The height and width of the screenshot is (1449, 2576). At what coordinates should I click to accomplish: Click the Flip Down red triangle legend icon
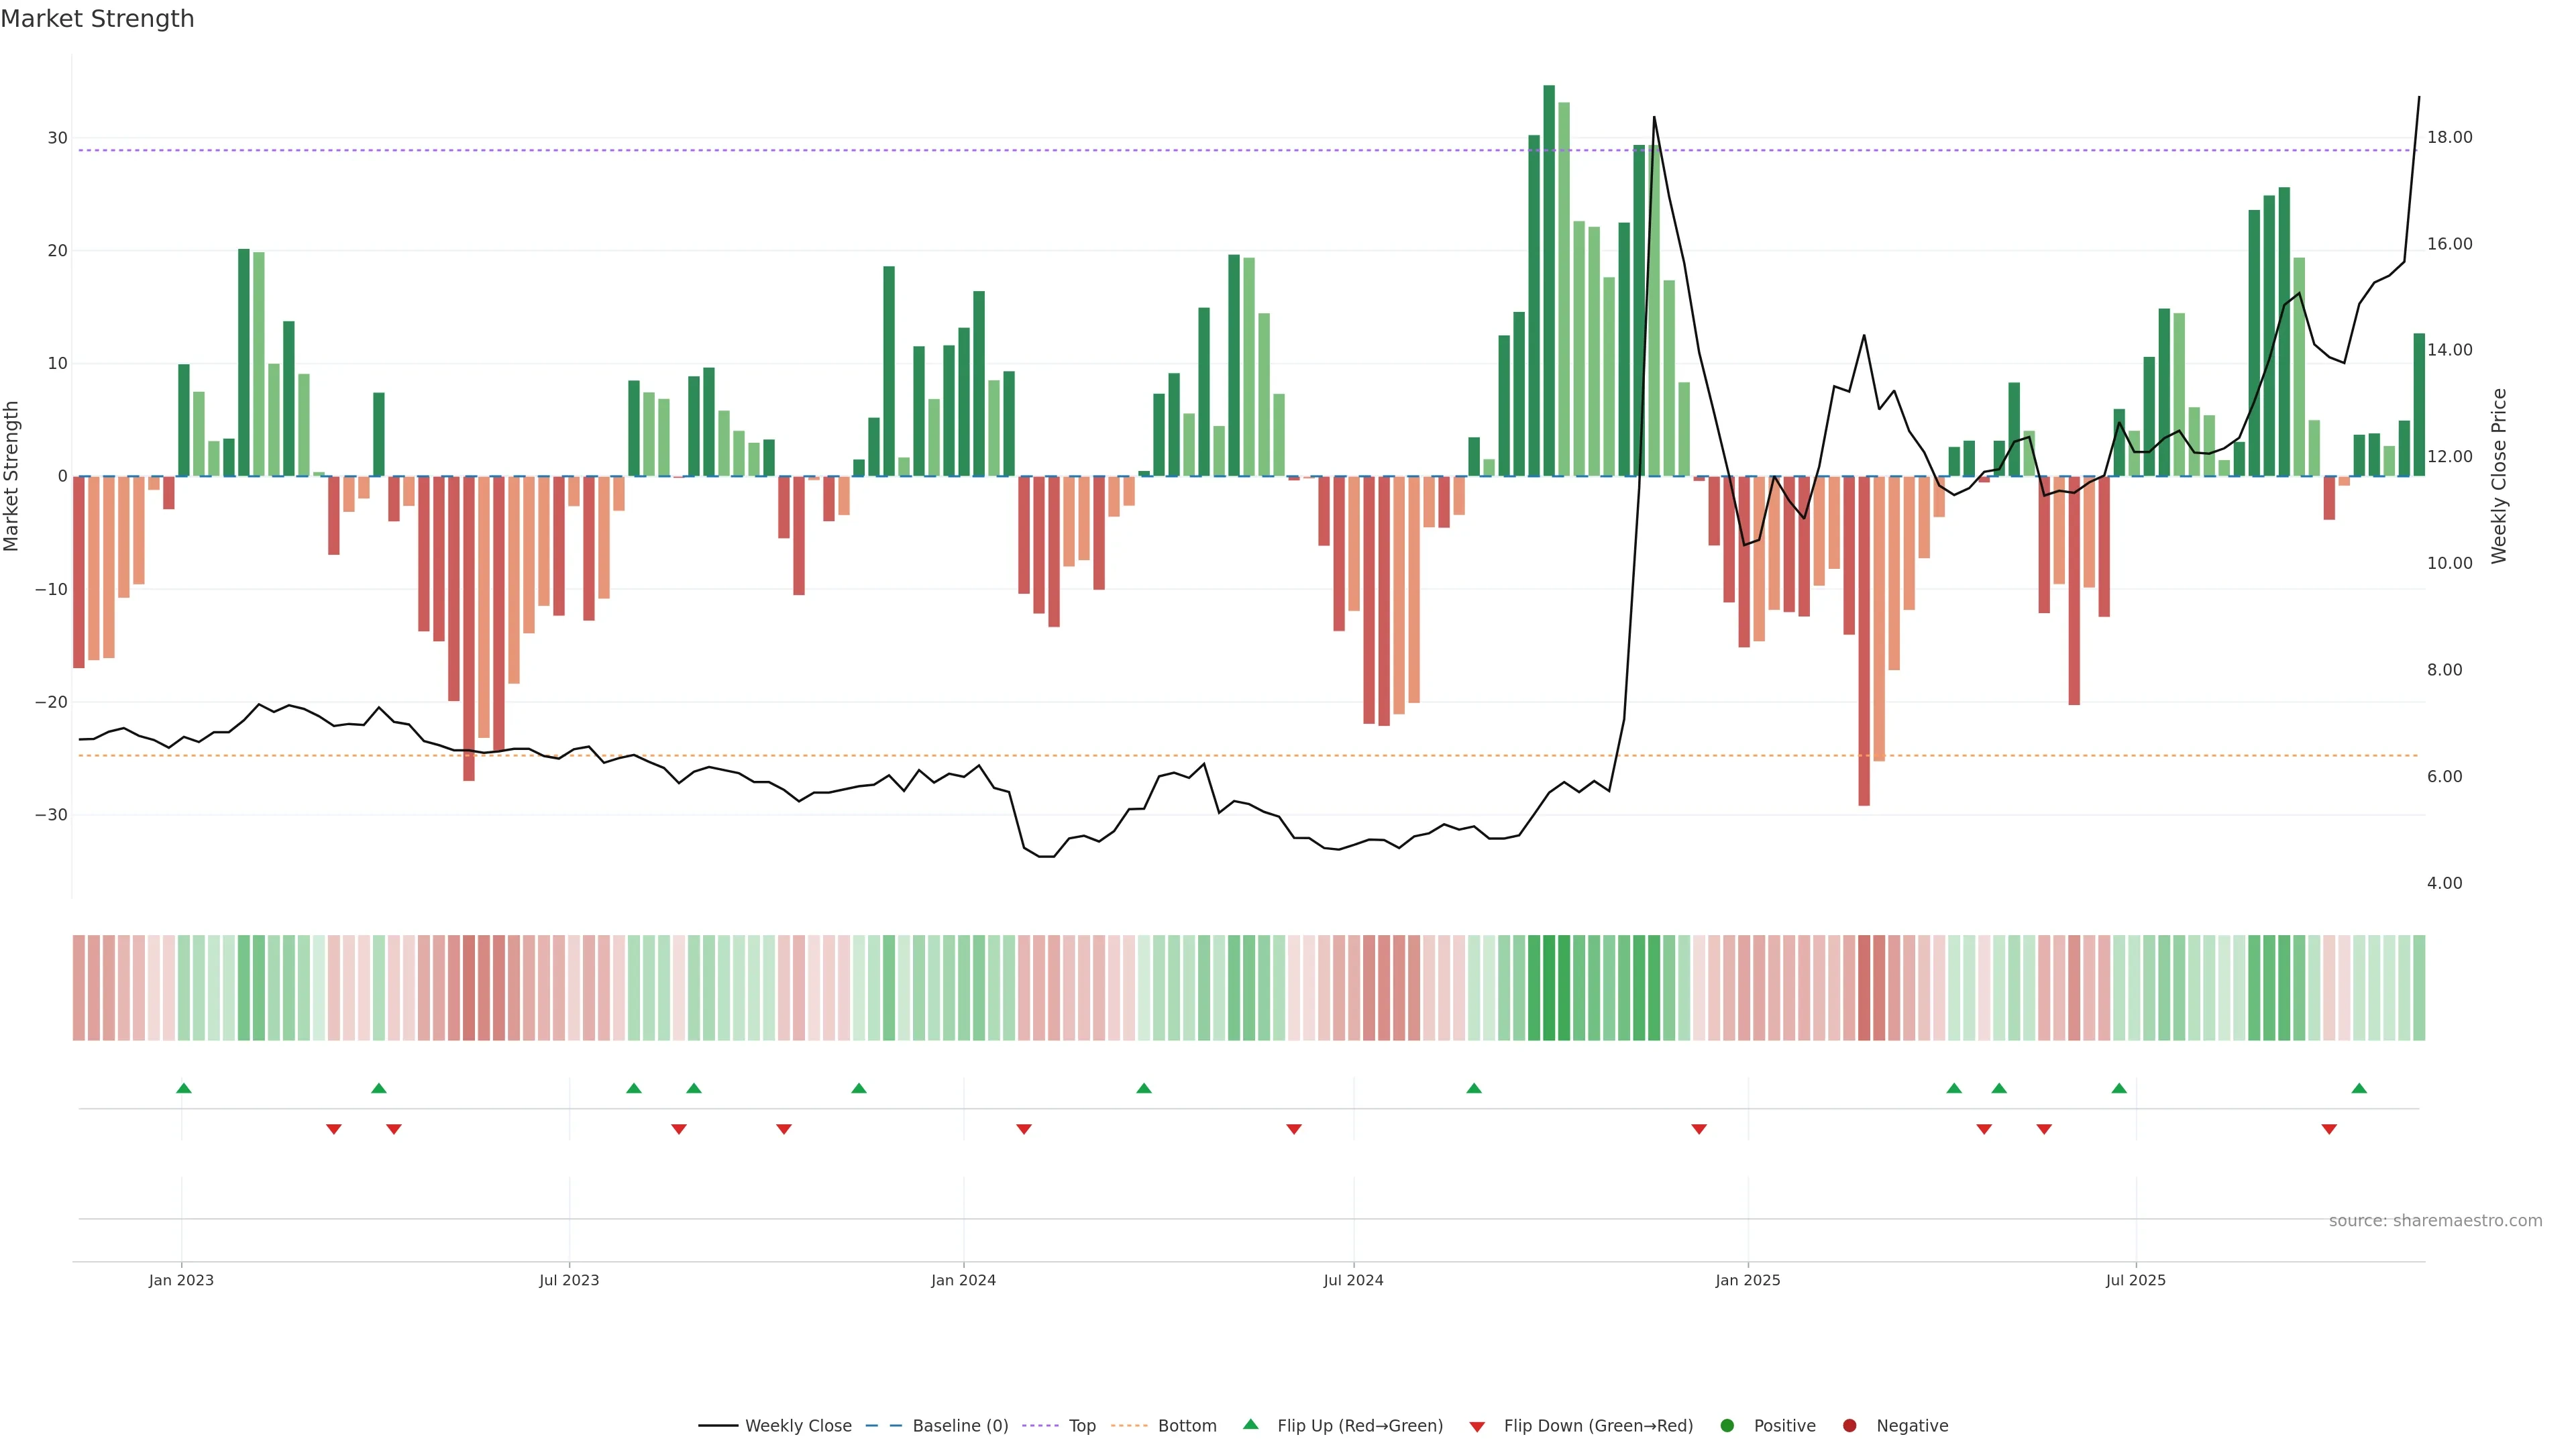pyautogui.click(x=1477, y=1427)
